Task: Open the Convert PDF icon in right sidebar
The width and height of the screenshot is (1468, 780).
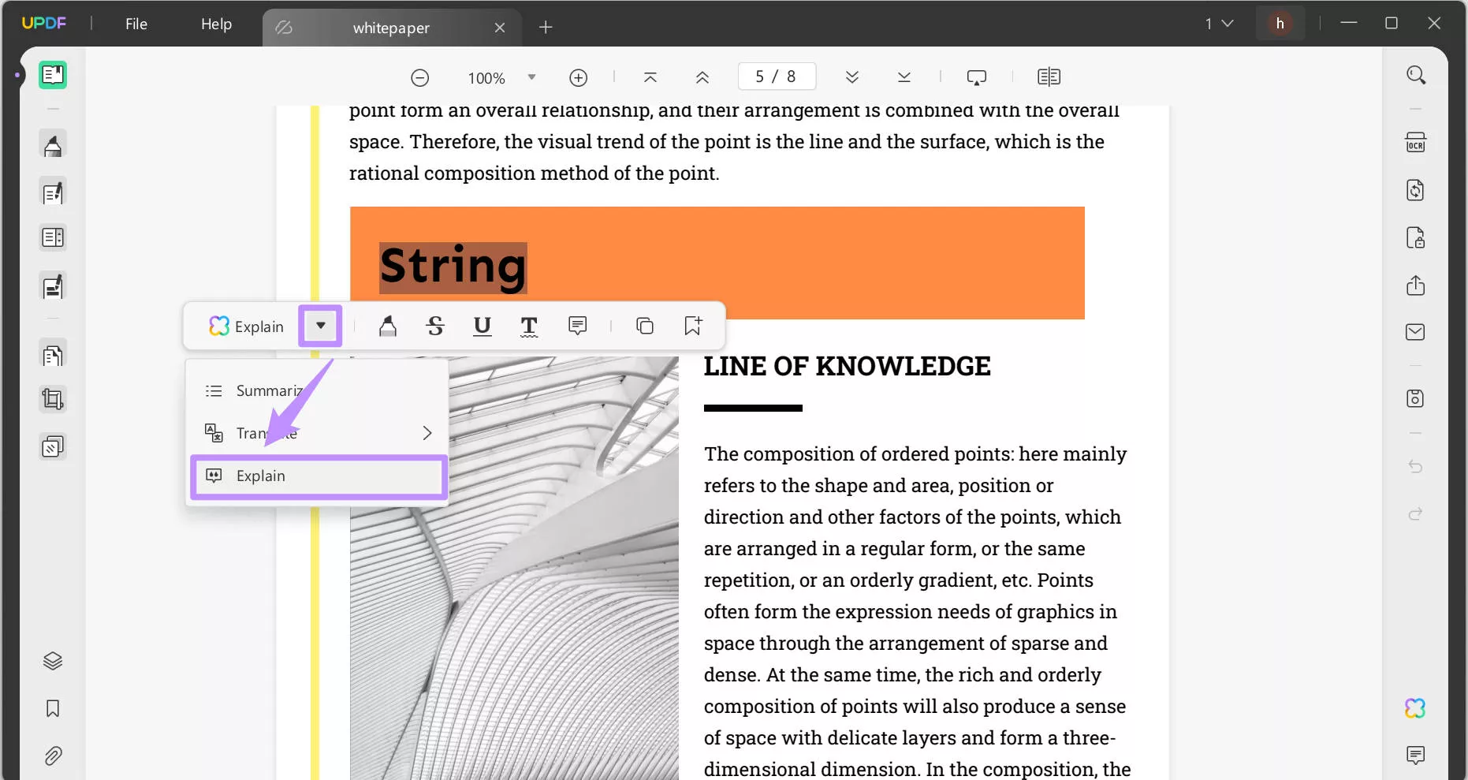Action: pyautogui.click(x=1416, y=190)
